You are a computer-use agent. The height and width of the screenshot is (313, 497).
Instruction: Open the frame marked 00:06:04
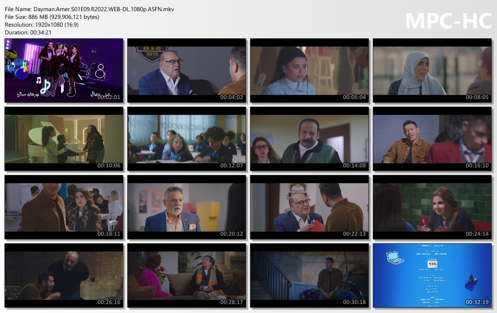coord(309,70)
